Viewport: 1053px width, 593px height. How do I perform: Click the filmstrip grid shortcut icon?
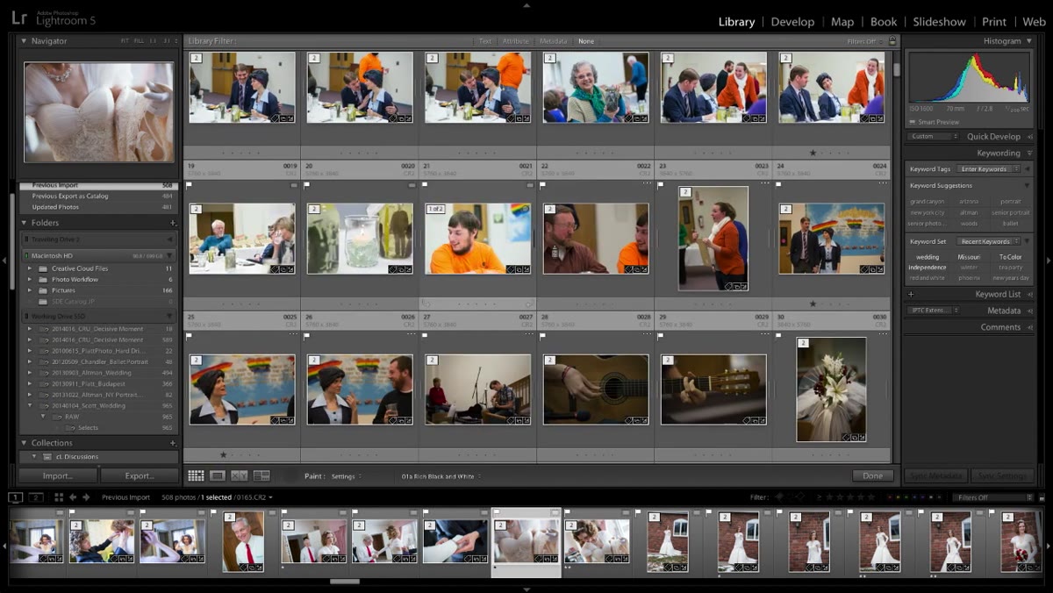coord(59,497)
